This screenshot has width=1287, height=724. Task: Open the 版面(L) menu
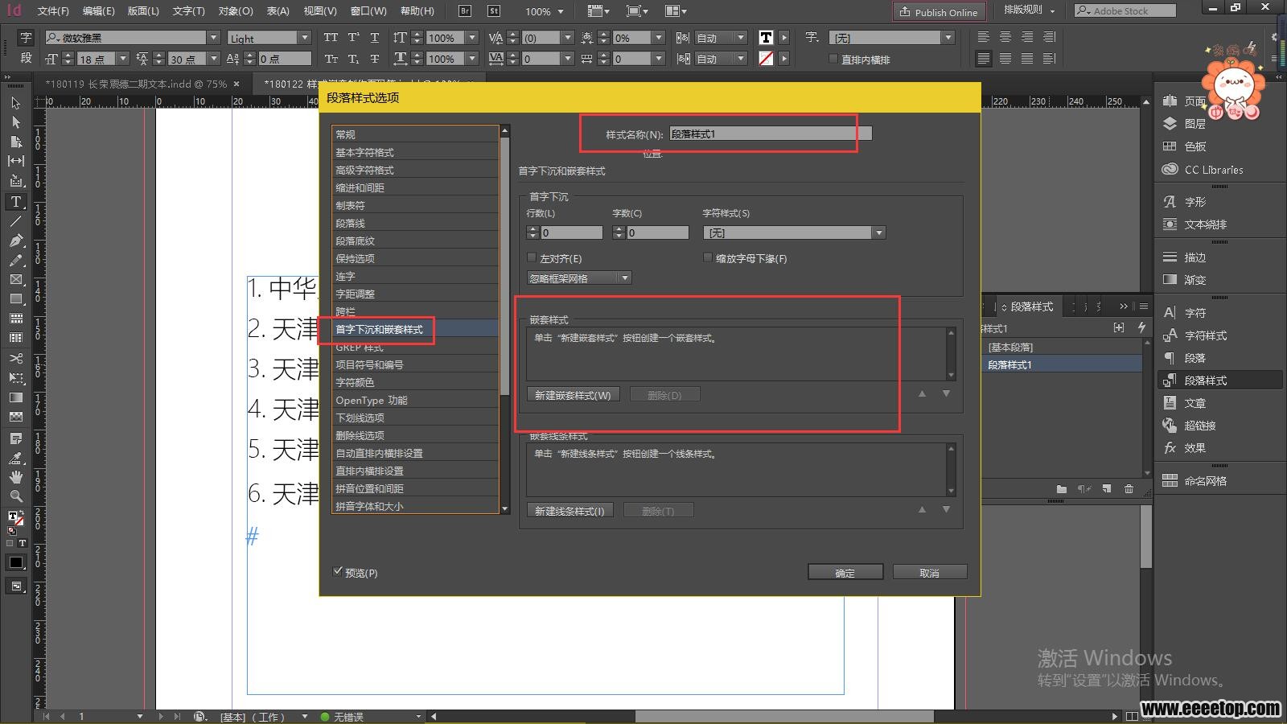tap(143, 11)
